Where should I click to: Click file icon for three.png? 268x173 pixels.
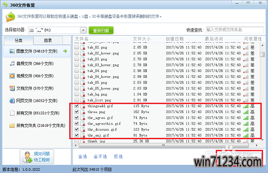point(83,112)
